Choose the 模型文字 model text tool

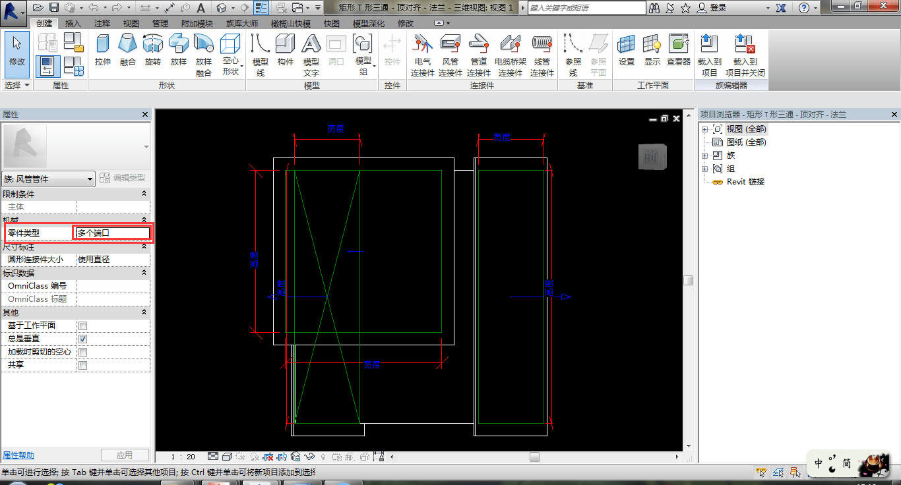pyautogui.click(x=311, y=55)
